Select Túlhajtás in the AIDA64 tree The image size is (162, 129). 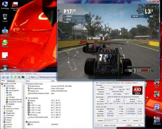(10, 97)
